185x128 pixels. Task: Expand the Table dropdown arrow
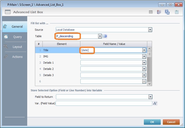100,36
